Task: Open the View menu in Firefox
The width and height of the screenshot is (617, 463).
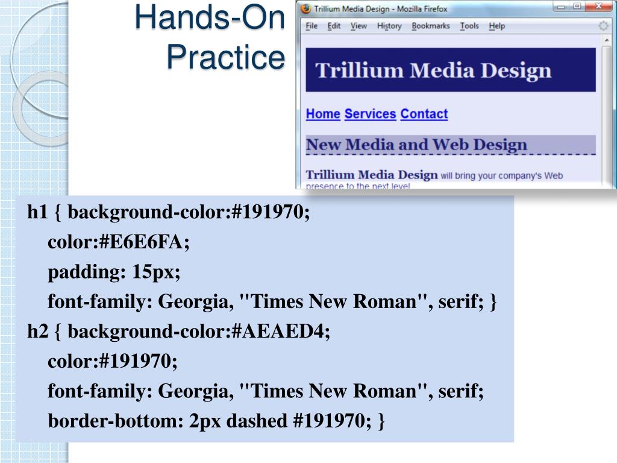Action: (x=359, y=26)
